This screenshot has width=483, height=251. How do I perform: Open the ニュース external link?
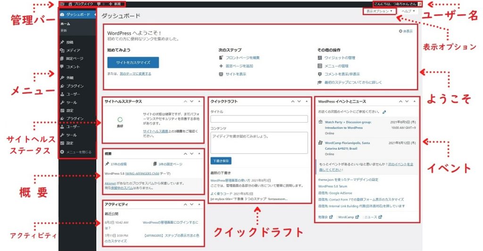tap(373, 217)
